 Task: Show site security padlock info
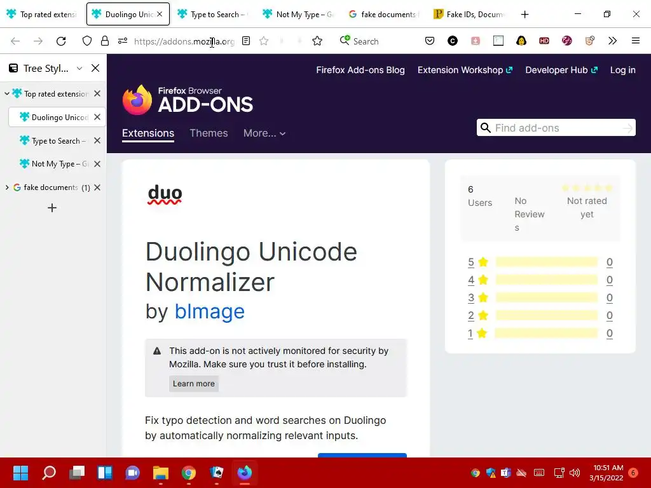105,41
